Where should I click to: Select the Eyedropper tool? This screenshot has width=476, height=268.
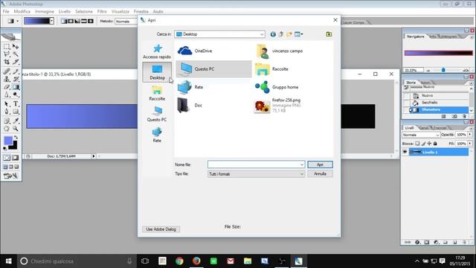coord(16,121)
